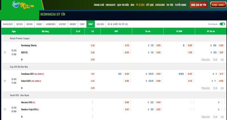
Task: Switch to BET365 tab
Action: 20,24
